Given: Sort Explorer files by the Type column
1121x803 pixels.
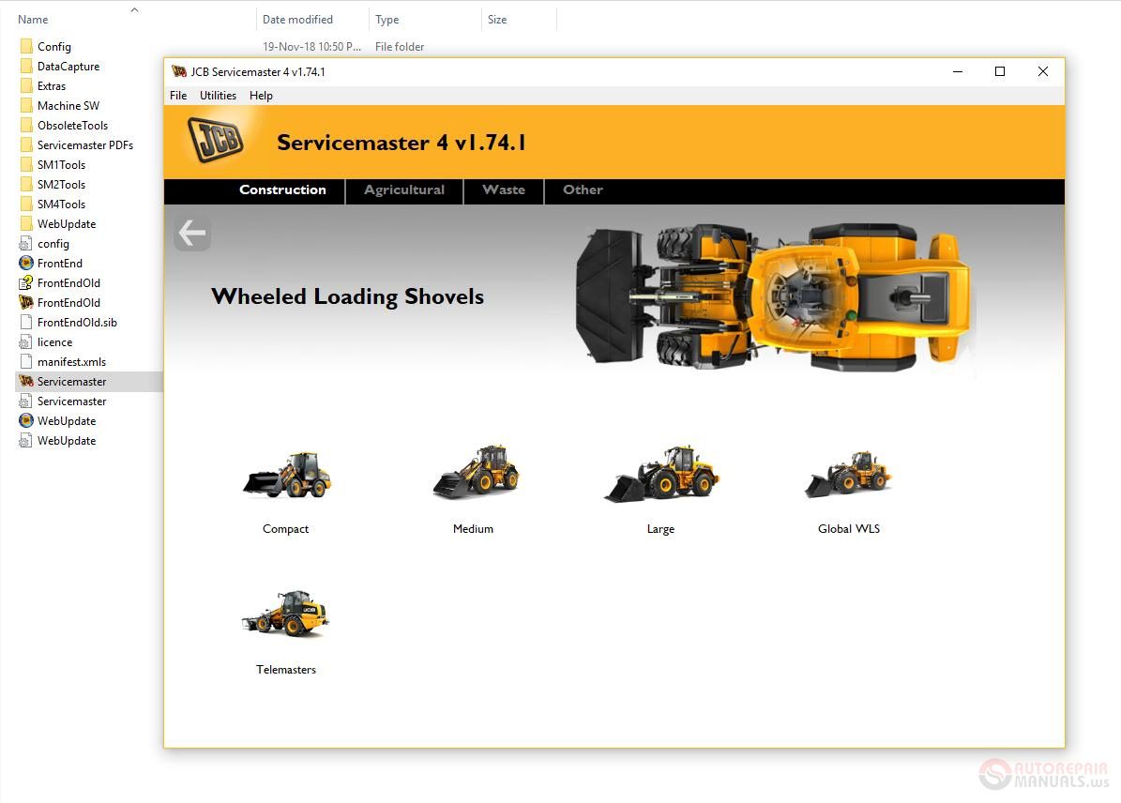Looking at the screenshot, I should tap(386, 20).
